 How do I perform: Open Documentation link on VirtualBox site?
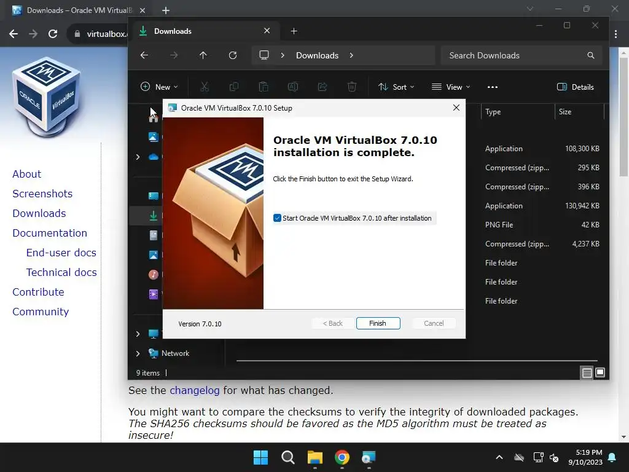click(49, 233)
